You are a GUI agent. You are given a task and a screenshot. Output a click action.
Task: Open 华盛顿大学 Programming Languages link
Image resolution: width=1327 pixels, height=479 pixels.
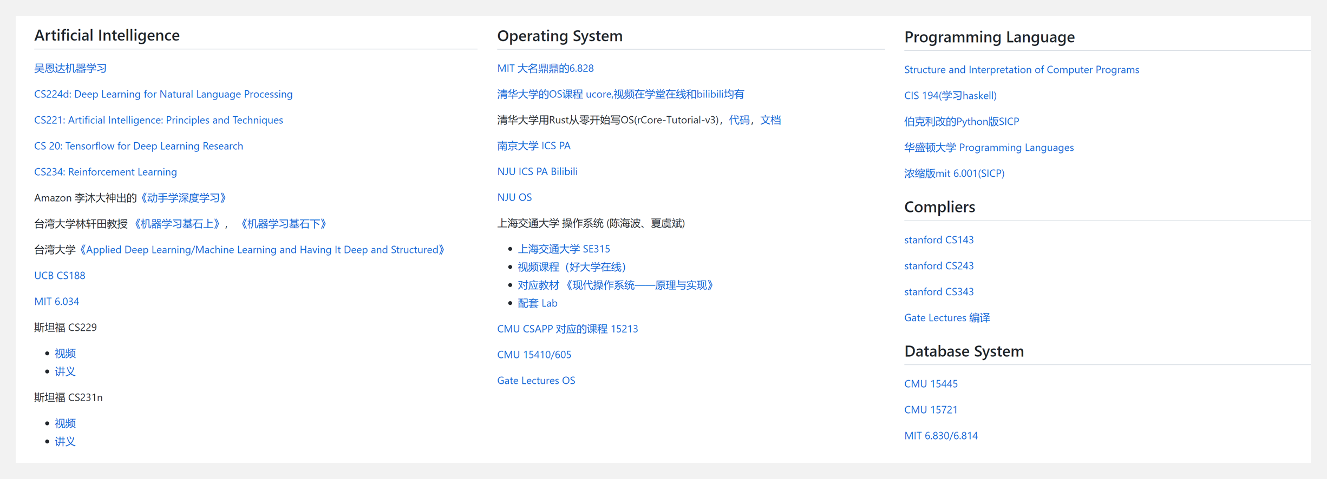(989, 148)
